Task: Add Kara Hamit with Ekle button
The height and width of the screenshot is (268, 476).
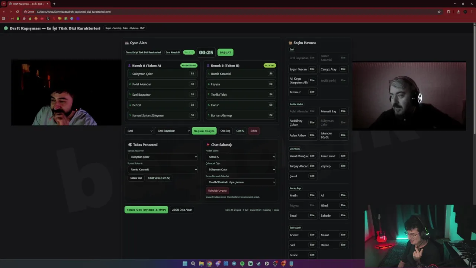Action: 343,156
